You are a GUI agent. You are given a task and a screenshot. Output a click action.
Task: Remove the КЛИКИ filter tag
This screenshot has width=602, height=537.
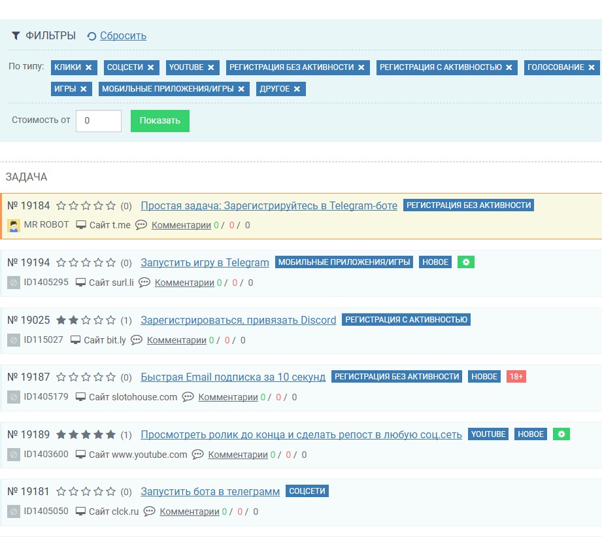click(x=89, y=67)
